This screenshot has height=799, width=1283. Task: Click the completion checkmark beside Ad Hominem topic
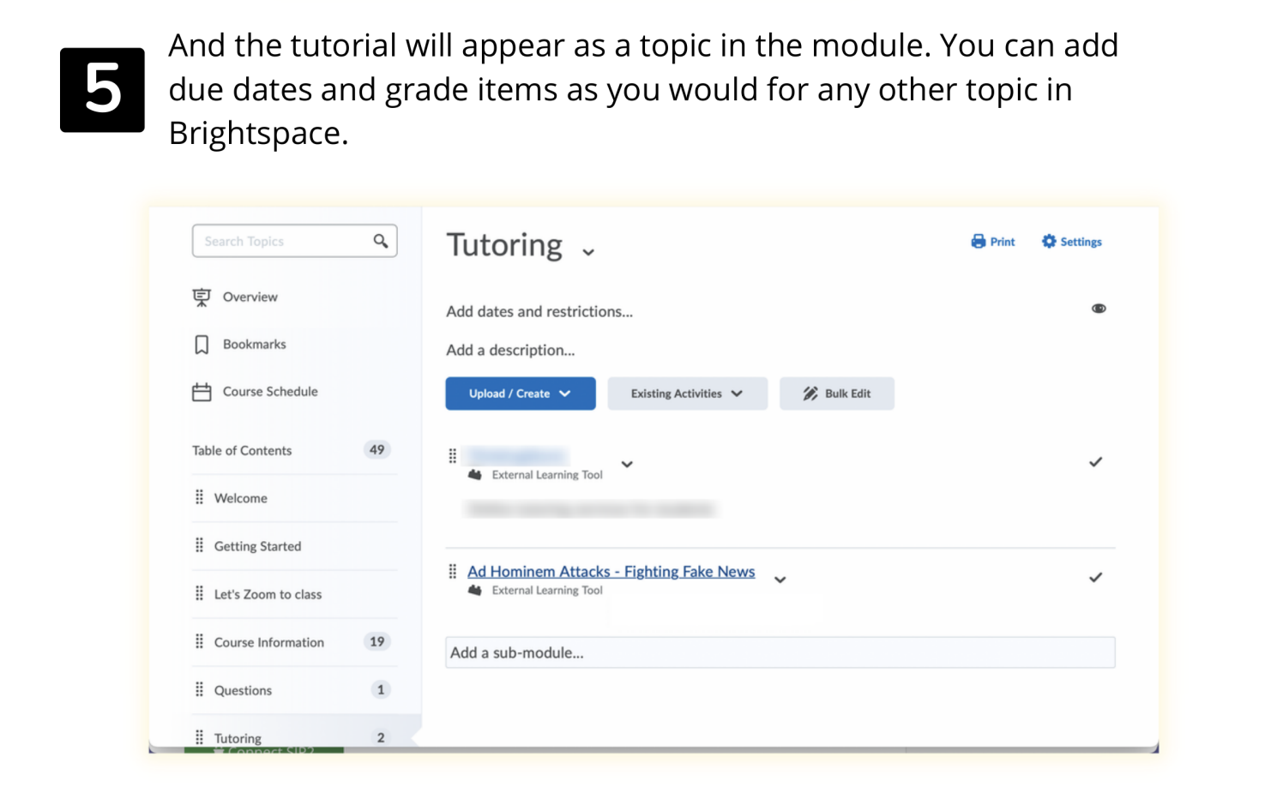click(x=1095, y=577)
